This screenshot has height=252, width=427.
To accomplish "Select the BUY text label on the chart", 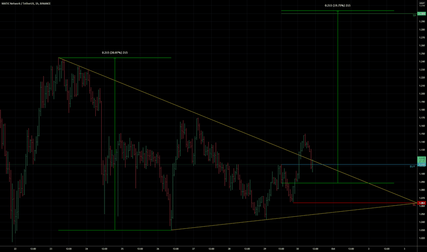I will pos(412,166).
